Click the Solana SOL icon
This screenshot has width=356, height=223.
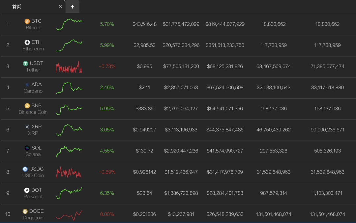pos(27,148)
